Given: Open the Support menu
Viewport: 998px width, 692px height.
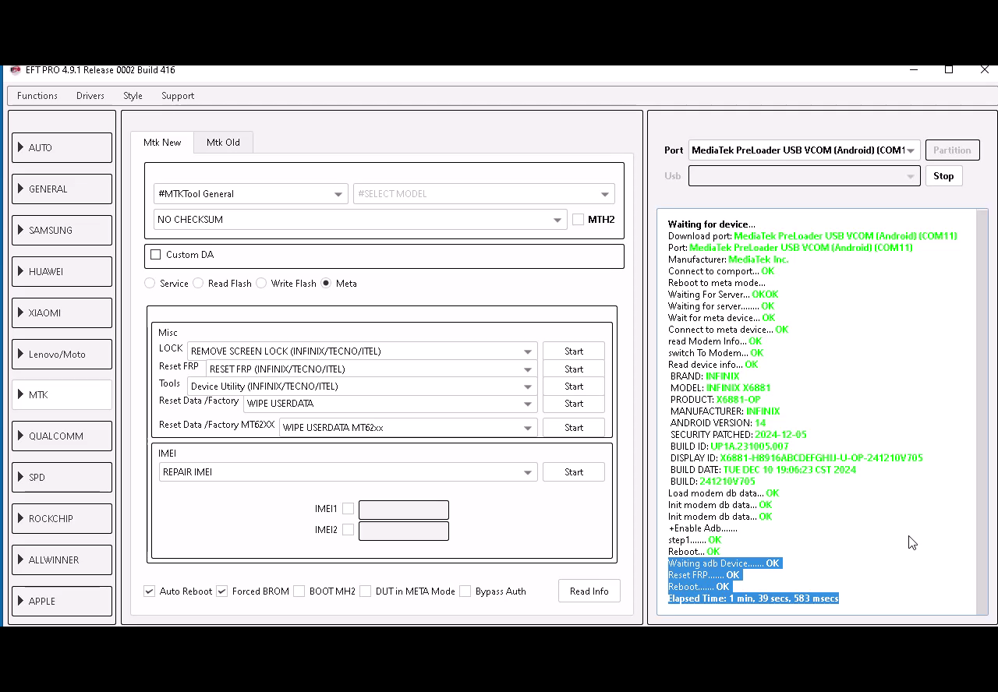Looking at the screenshot, I should tap(178, 96).
